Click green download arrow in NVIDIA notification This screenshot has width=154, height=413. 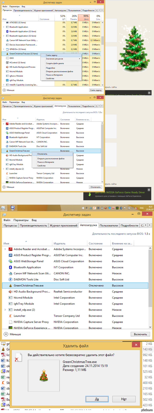click(90, 194)
